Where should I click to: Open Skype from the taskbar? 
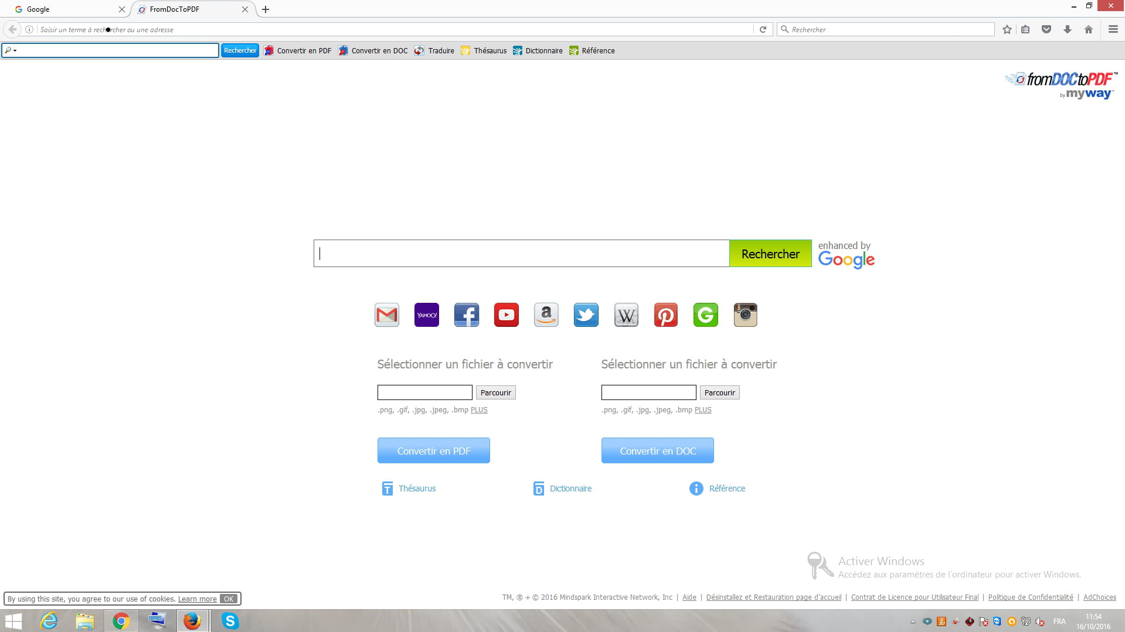[230, 621]
